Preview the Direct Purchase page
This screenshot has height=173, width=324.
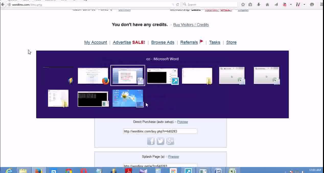pyautogui.click(x=182, y=122)
